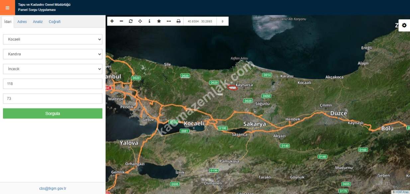Open the orange hamburger menu
The height and width of the screenshot is (194, 410).
pos(7,8)
